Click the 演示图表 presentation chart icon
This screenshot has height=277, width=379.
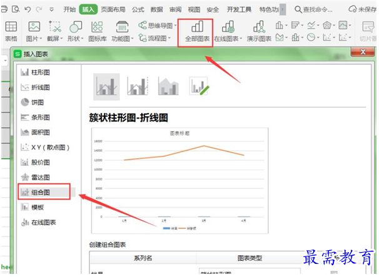(259, 31)
